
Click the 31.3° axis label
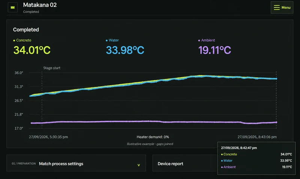point(19,87)
